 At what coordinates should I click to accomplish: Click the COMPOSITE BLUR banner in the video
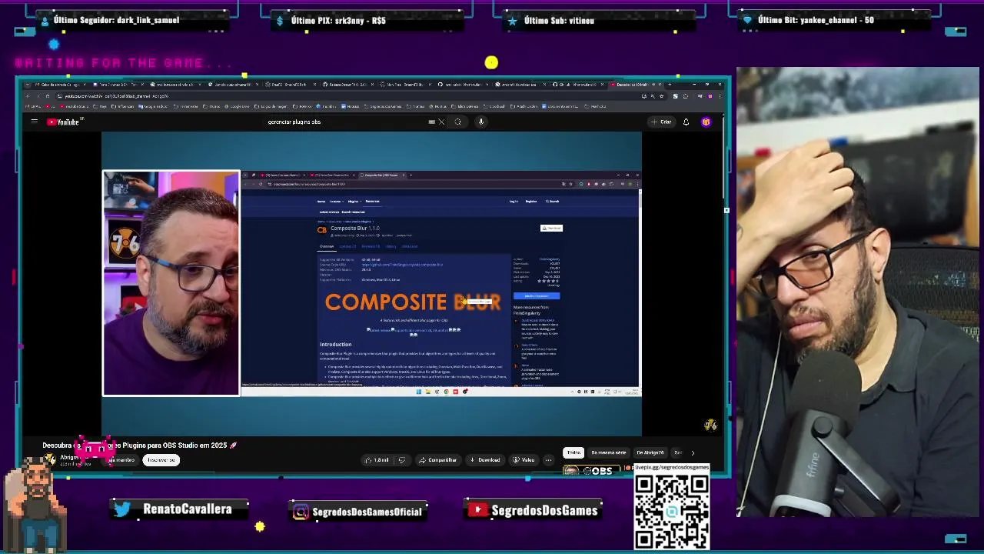tap(412, 302)
